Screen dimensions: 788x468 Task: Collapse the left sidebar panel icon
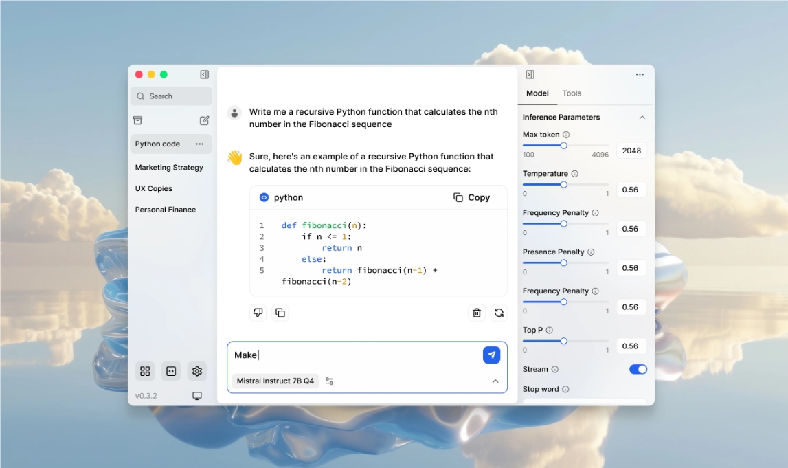click(x=205, y=74)
